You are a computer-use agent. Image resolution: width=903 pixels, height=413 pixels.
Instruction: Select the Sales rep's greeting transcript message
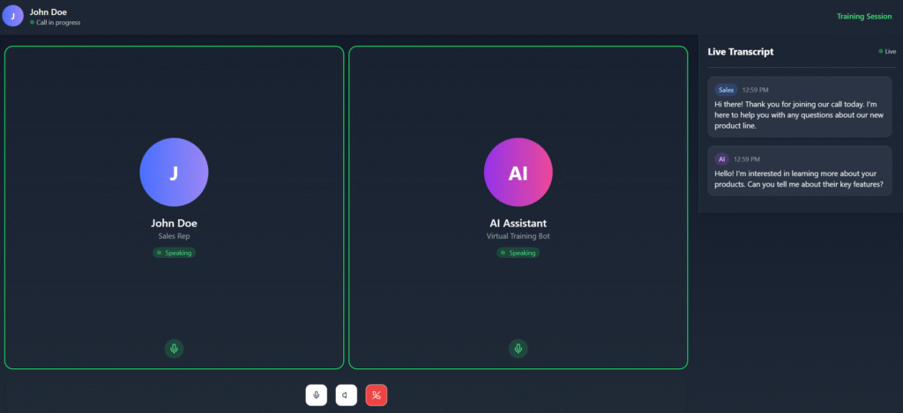click(x=800, y=114)
